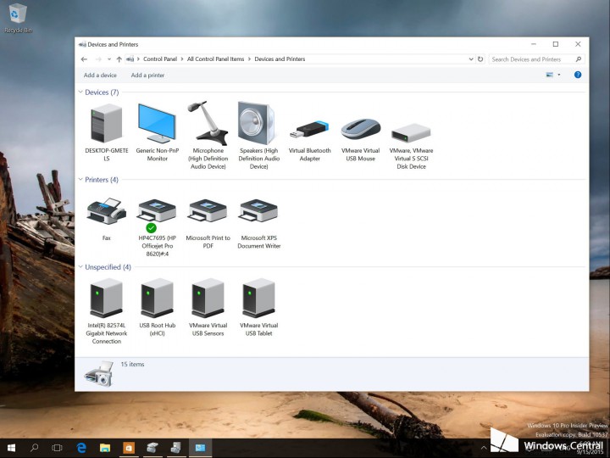Click Add a printer
The height and width of the screenshot is (458, 610).
(x=147, y=75)
